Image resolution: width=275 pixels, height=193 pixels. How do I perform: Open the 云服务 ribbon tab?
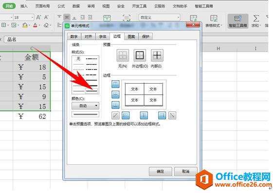[160, 6]
